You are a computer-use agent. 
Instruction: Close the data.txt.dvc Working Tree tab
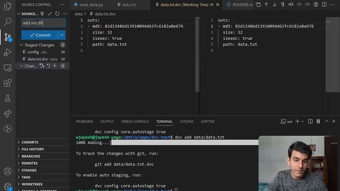pyautogui.click(x=218, y=5)
